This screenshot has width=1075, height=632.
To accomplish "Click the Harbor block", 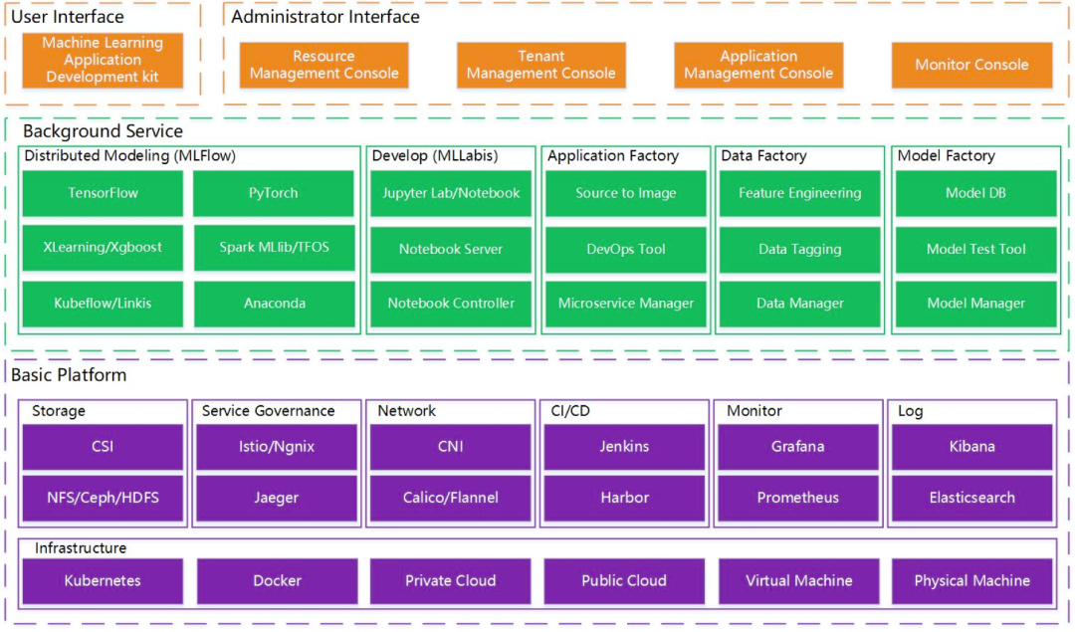I will pos(624,499).
